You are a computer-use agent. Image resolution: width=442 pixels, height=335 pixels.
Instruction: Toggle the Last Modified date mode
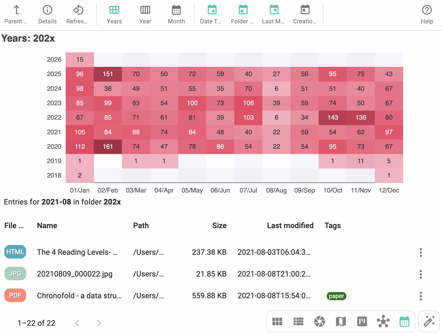273,14
